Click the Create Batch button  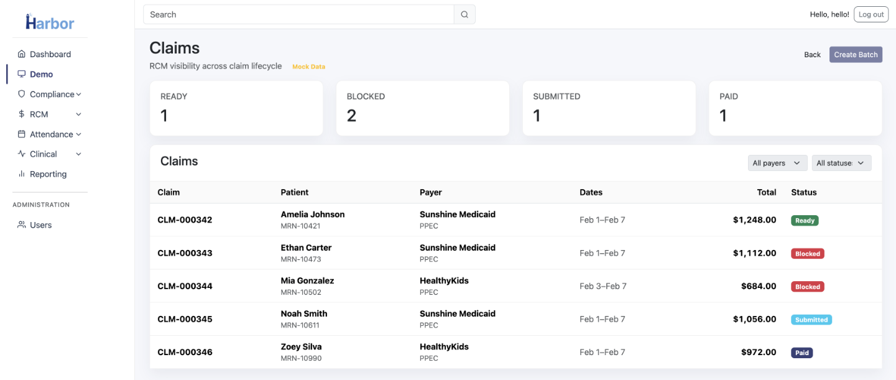[x=856, y=54]
